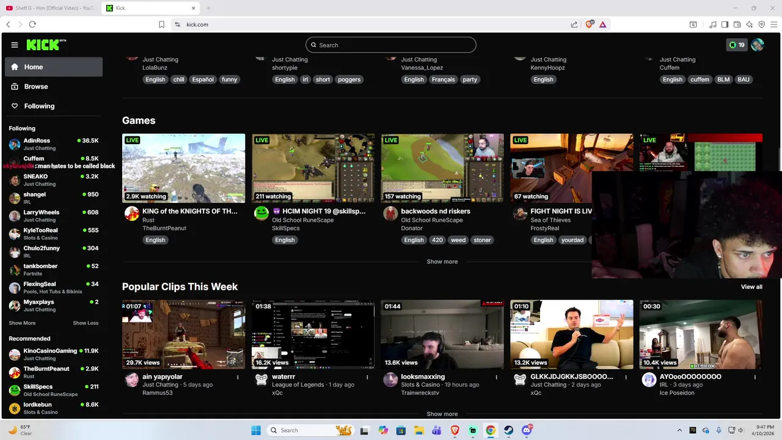The image size is (782, 440).
Task: Click Sea of Thieves category text
Action: [x=550, y=220]
